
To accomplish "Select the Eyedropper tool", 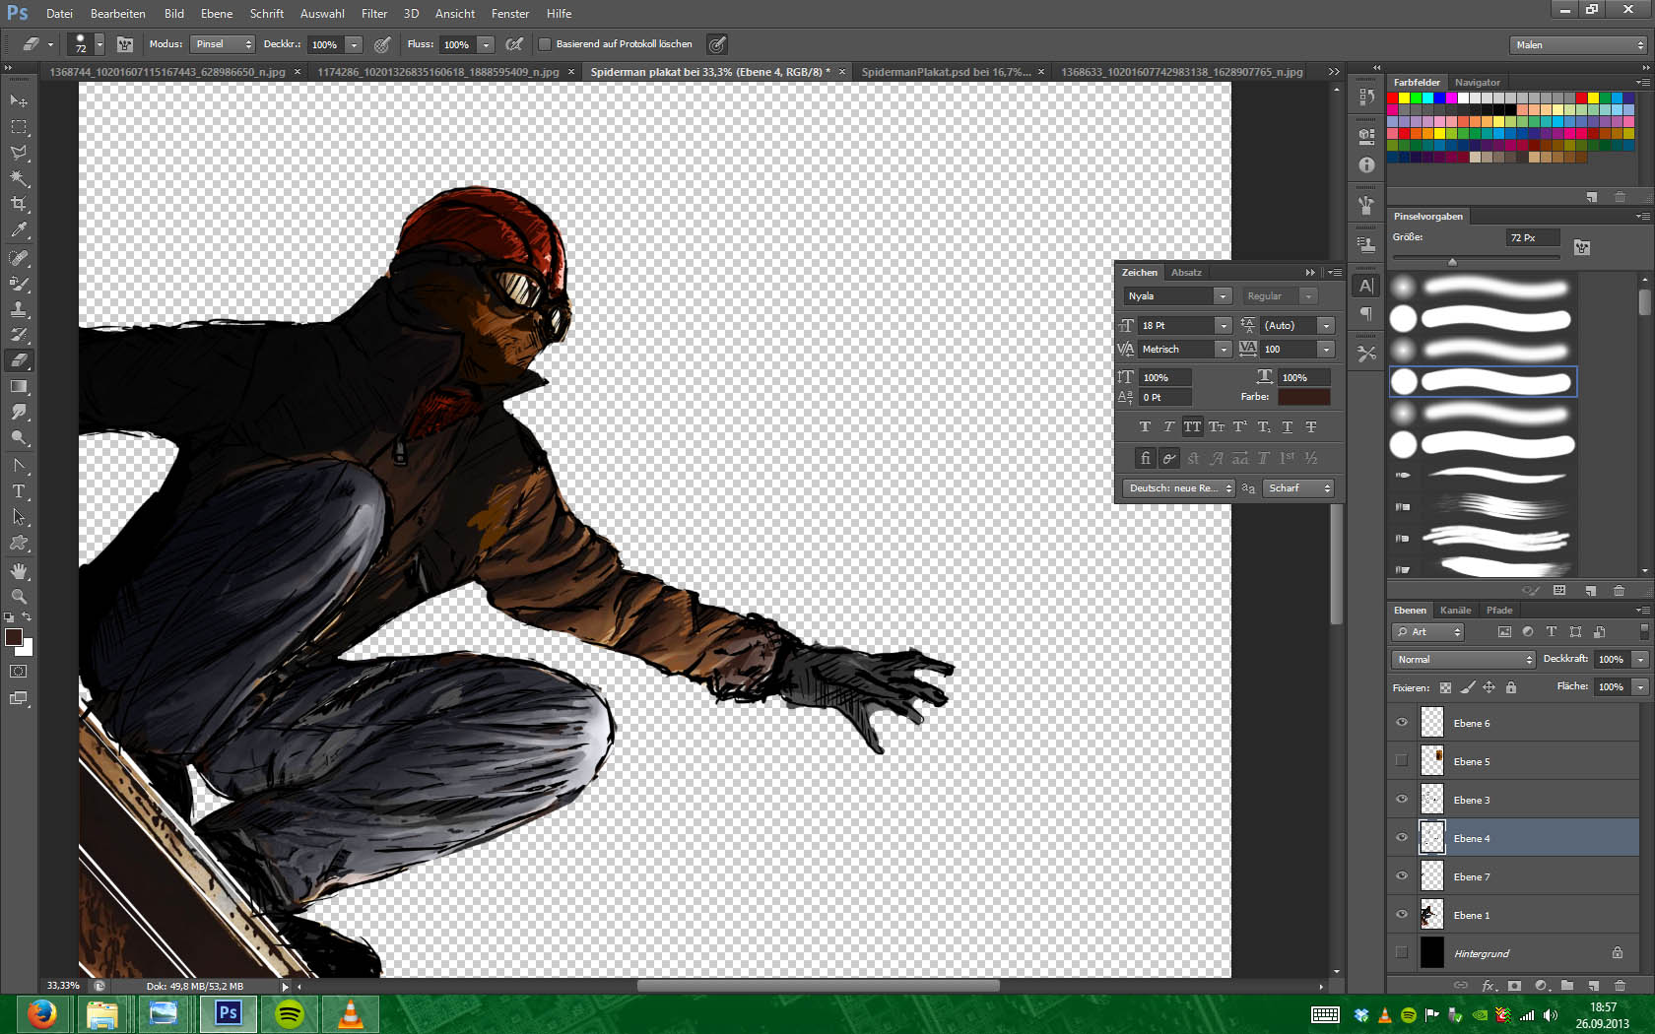I will pyautogui.click(x=19, y=230).
